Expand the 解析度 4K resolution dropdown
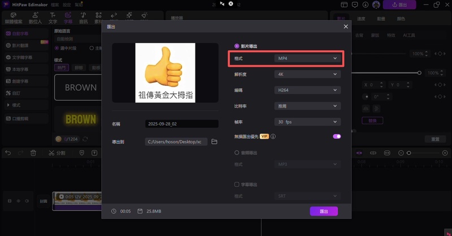Image resolution: width=452 pixels, height=236 pixels. pos(307,74)
